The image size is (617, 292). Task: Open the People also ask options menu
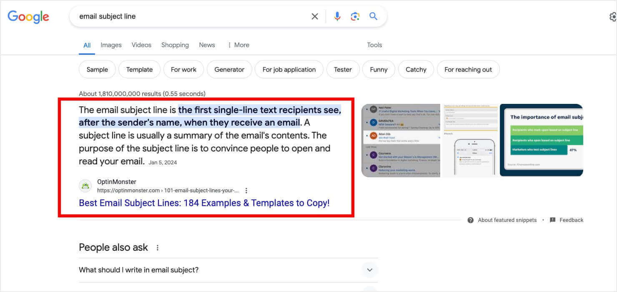(x=157, y=247)
